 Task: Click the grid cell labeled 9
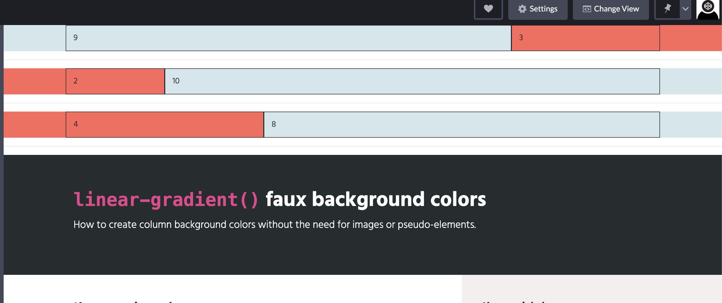tap(288, 38)
